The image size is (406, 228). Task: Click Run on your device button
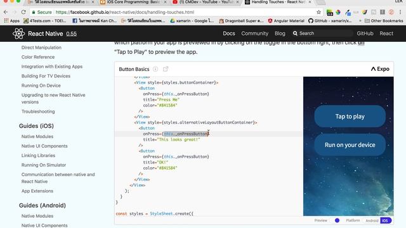[350, 145]
